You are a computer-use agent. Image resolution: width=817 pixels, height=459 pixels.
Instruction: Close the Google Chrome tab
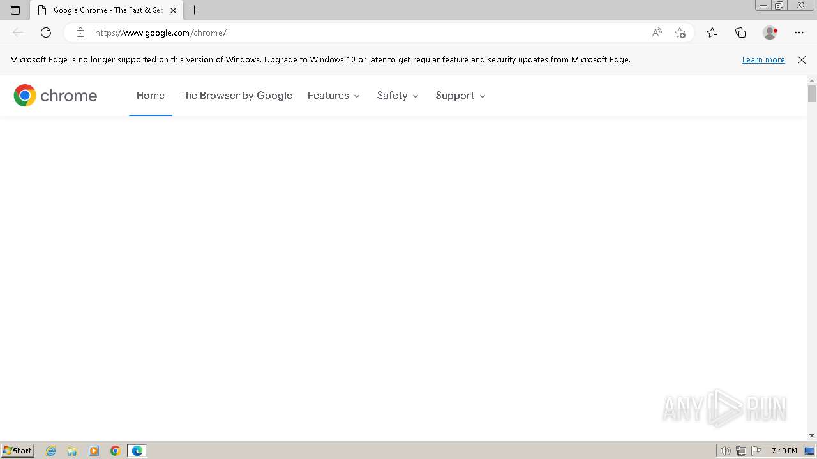point(173,10)
